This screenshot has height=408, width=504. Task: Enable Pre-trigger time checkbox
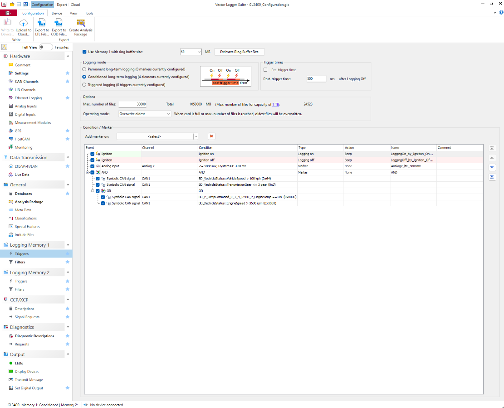(265, 70)
